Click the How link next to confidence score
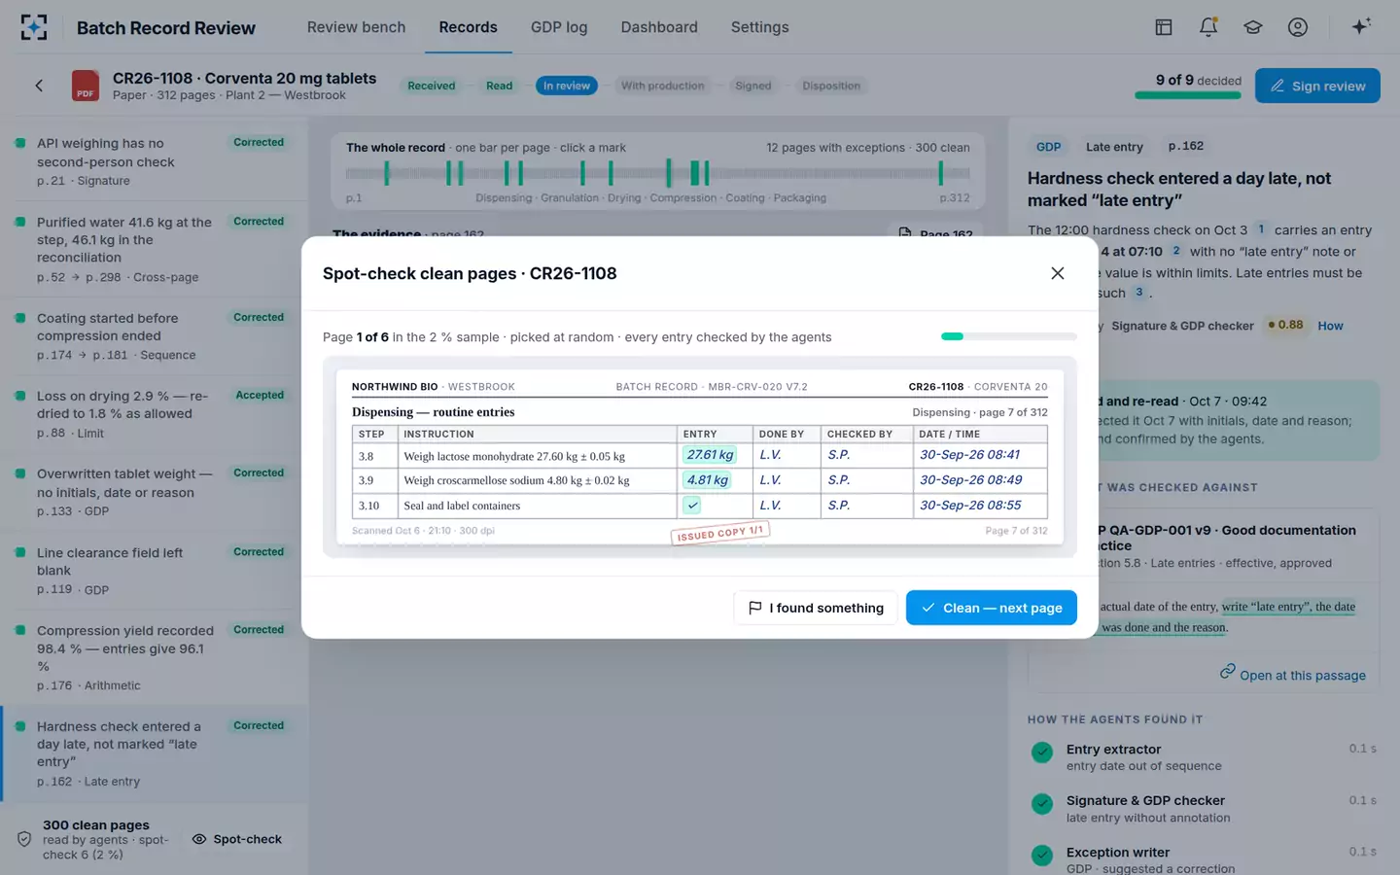This screenshot has height=875, width=1400. (1330, 326)
